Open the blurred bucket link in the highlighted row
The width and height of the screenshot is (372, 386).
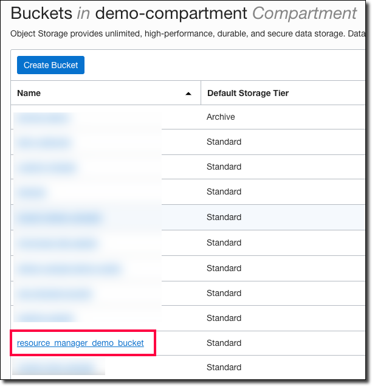pos(59,218)
